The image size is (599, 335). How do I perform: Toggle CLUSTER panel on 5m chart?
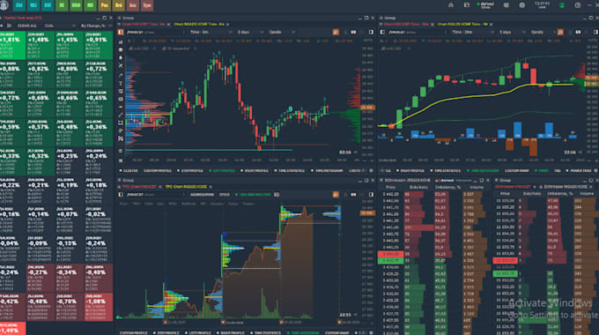click(x=129, y=170)
